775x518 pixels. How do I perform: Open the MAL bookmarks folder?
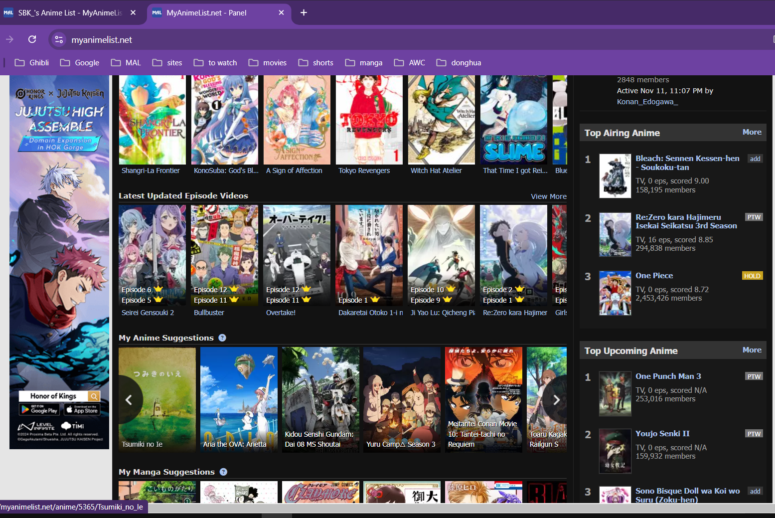click(x=126, y=62)
